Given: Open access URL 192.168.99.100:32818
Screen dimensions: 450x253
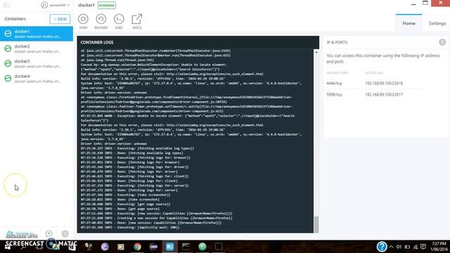Looking at the screenshot, I should click(x=384, y=83).
